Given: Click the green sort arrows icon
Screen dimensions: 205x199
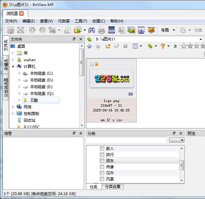Looking at the screenshot, I should click(150, 46).
